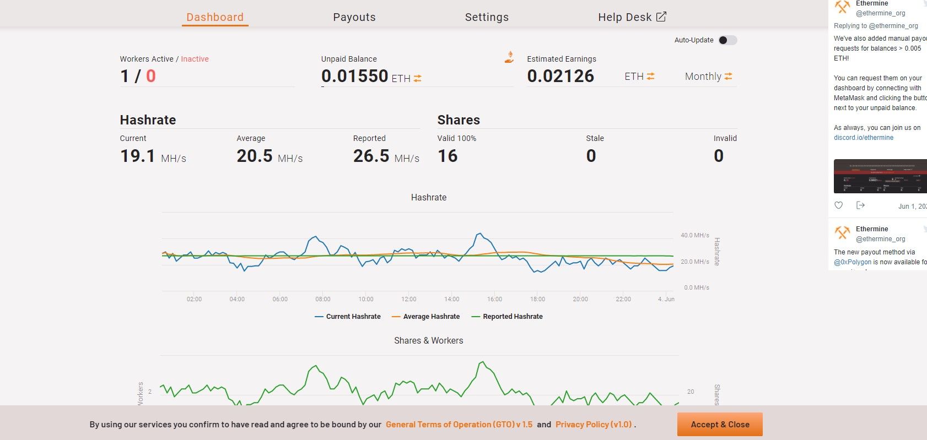Toggle Reported Hashrate series in legend
This screenshot has width=927, height=440.
(507, 317)
